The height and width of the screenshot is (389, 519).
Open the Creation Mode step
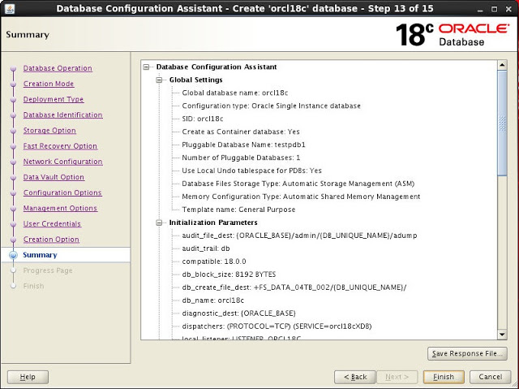tap(49, 84)
